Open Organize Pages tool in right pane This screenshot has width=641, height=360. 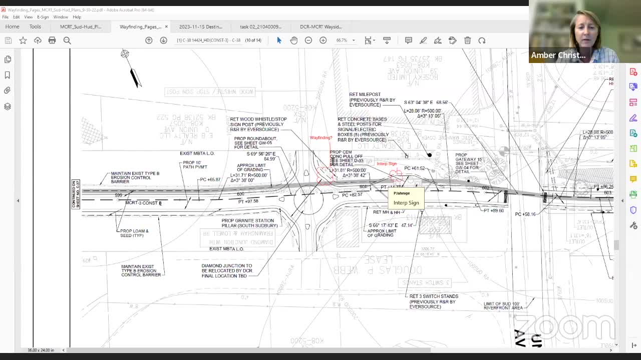tap(633, 102)
